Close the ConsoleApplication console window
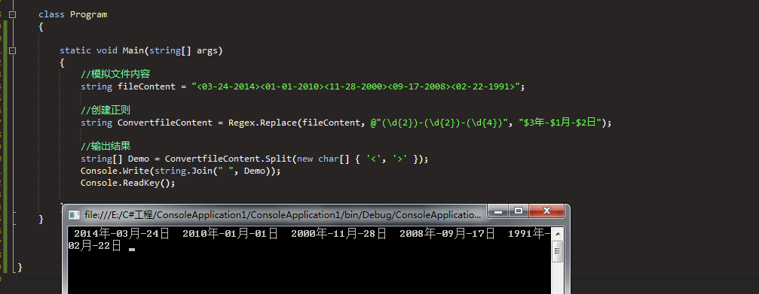This screenshot has height=294, width=759. pyautogui.click(x=547, y=211)
